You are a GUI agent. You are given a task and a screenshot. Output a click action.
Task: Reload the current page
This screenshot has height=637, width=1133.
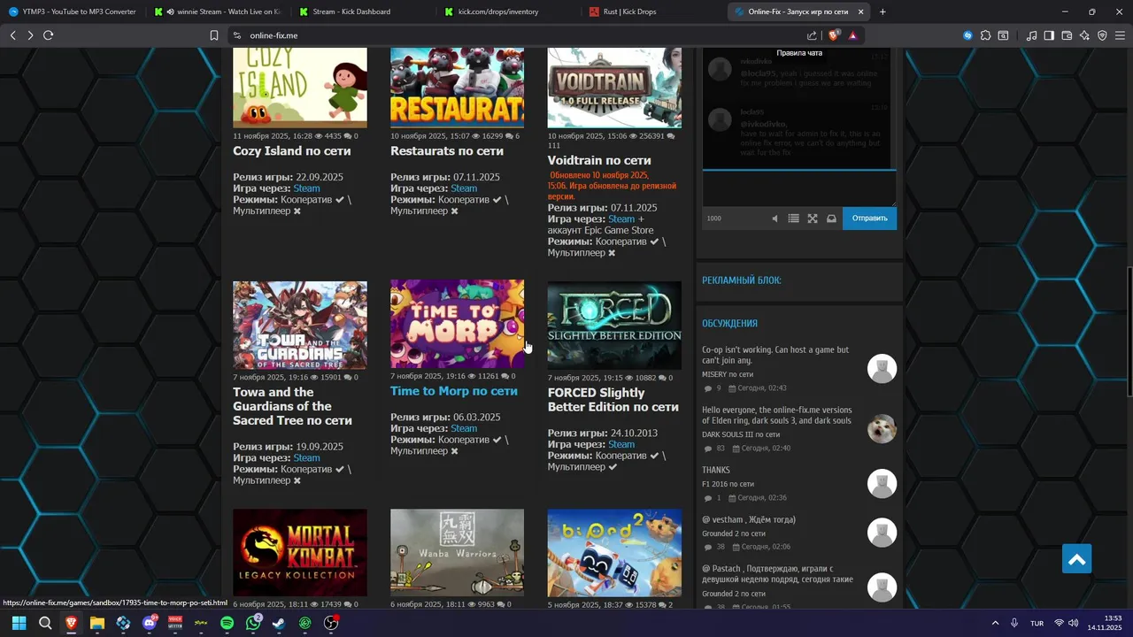click(x=48, y=35)
